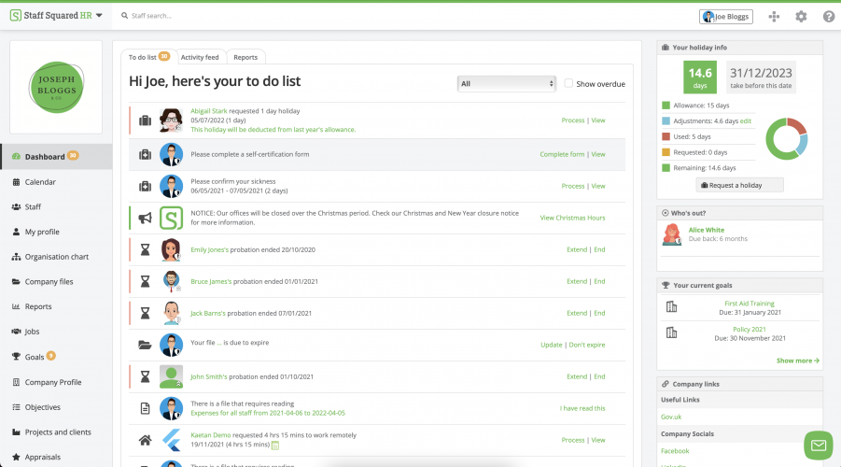Viewport: 841px width, 467px height.
Task: End Emily Jones's probation
Action: (x=599, y=249)
